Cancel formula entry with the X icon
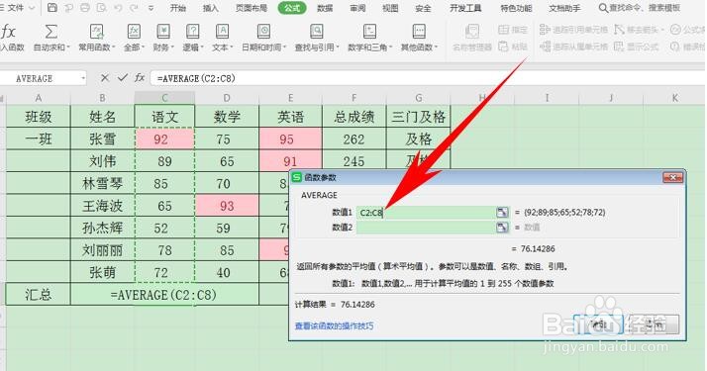Viewport: 707px width, 371px height. 105,78
